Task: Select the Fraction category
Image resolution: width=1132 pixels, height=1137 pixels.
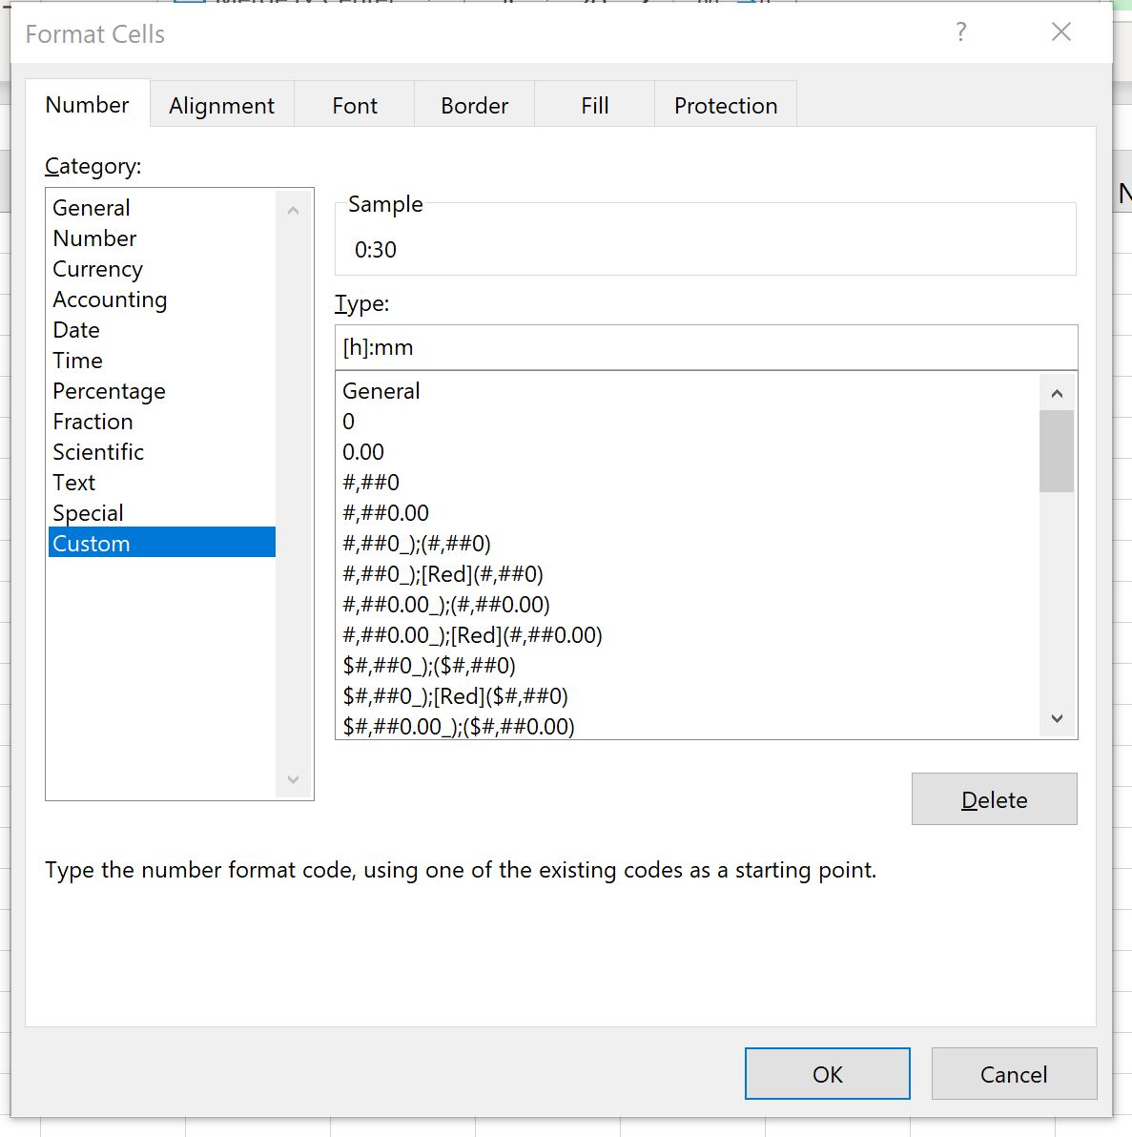Action: click(x=93, y=422)
